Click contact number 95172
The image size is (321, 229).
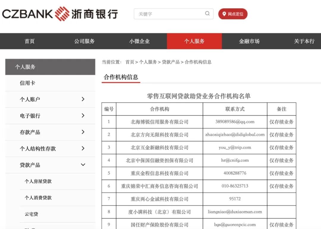[235, 199]
